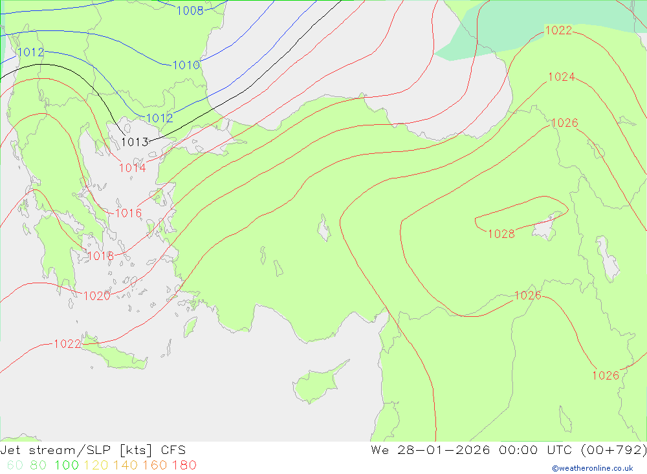This screenshot has height=474, width=647.
Task: Click the island of Crete on map
Action: [115, 354]
